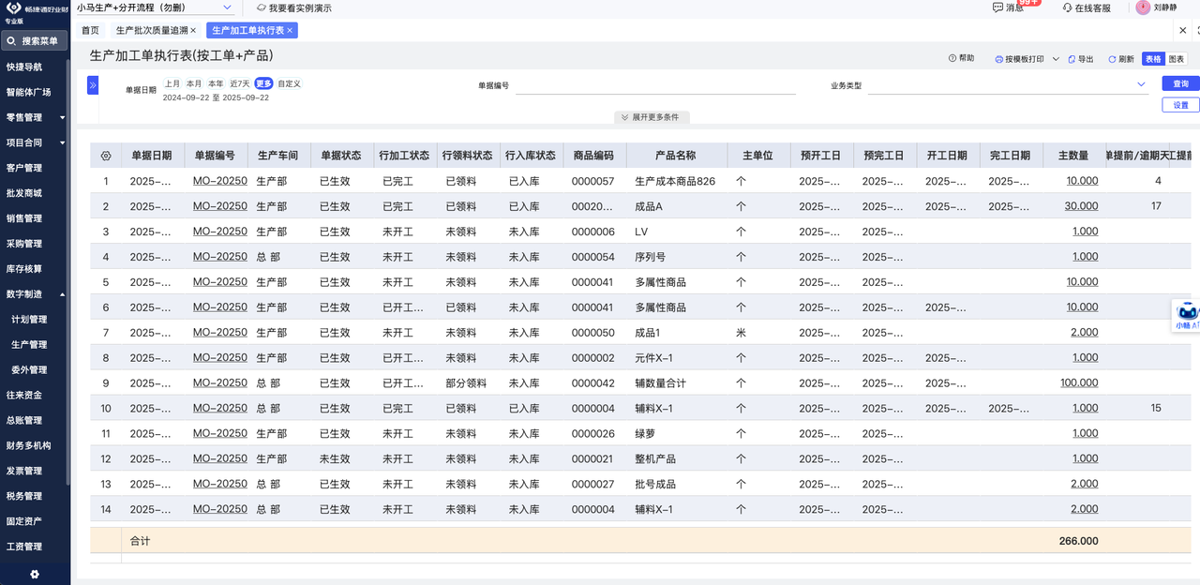Expand the 项目合同 sidebar menu
Screen dimensions: 1200x585
[x=35, y=143]
